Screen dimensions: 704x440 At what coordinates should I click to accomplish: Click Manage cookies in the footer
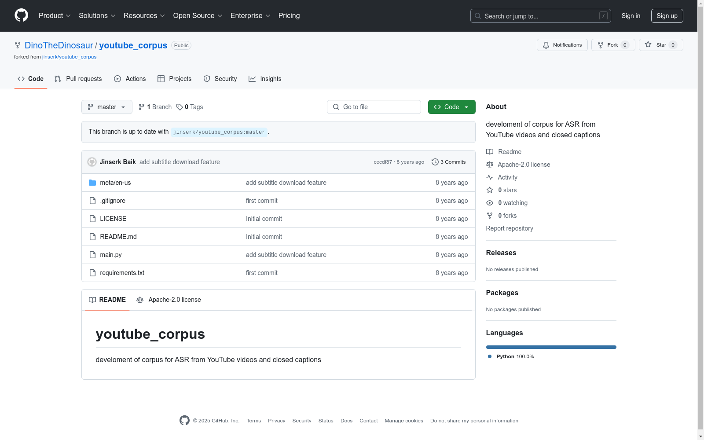coord(404,421)
